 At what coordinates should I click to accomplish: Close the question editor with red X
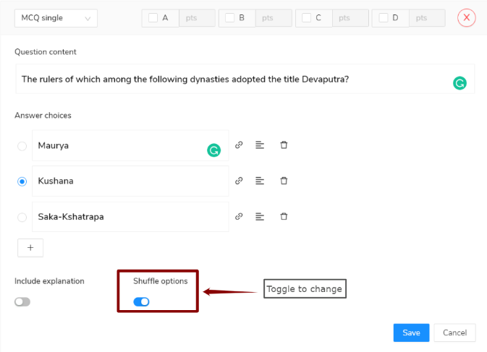coord(467,17)
